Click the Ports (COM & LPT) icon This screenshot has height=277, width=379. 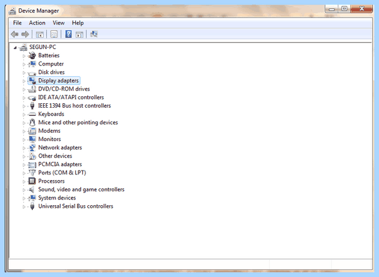[32, 172]
